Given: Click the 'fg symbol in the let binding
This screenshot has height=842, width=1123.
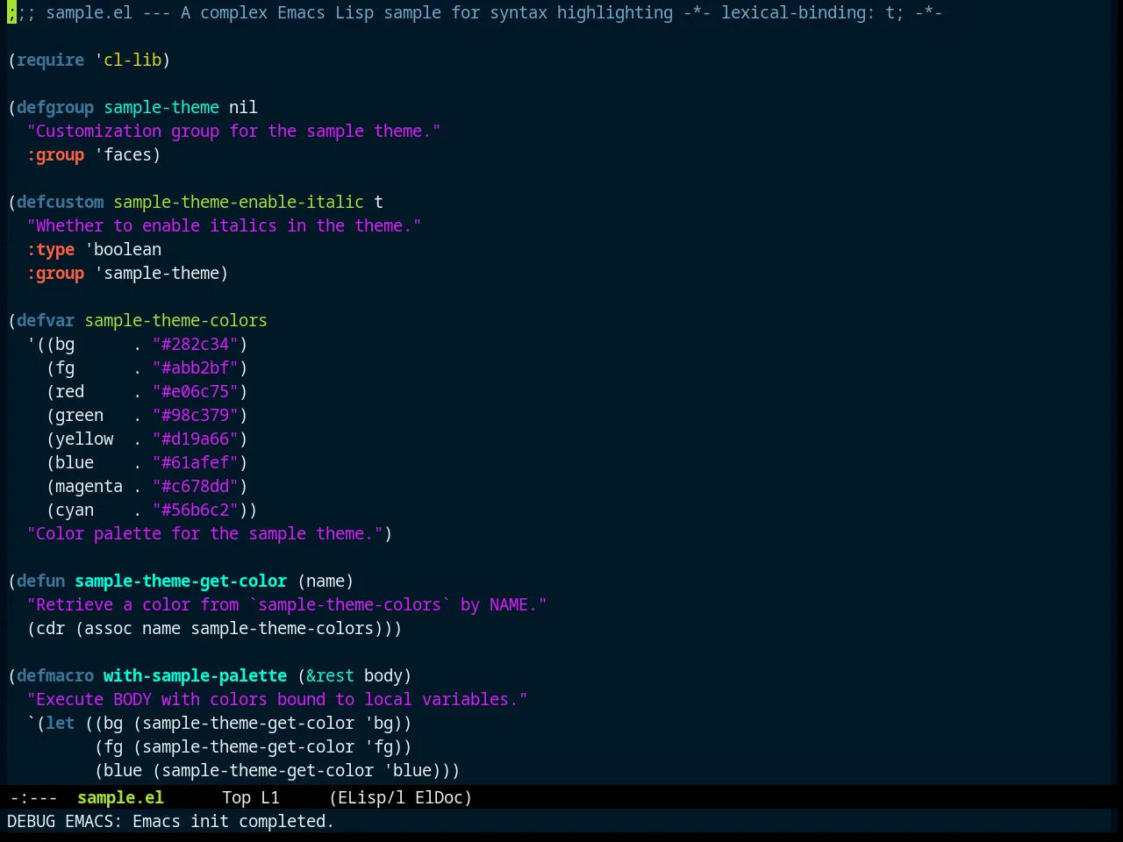Looking at the screenshot, I should click(378, 746).
